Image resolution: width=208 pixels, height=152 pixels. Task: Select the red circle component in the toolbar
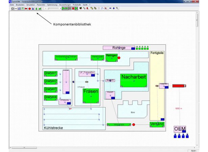(x=29, y=9)
